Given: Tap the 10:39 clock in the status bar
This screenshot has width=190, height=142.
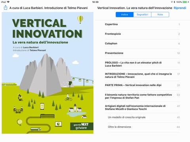Looking at the screenshot, I should [95, 2].
